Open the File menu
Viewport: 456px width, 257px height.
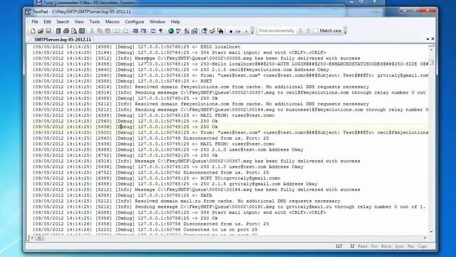pyautogui.click(x=35, y=21)
